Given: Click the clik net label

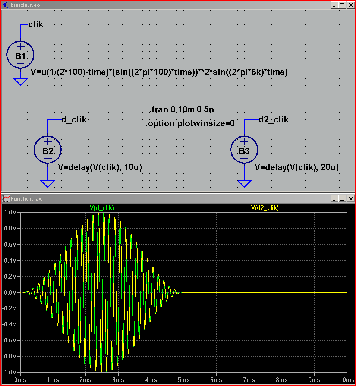Looking at the screenshot, I should click(x=36, y=24).
